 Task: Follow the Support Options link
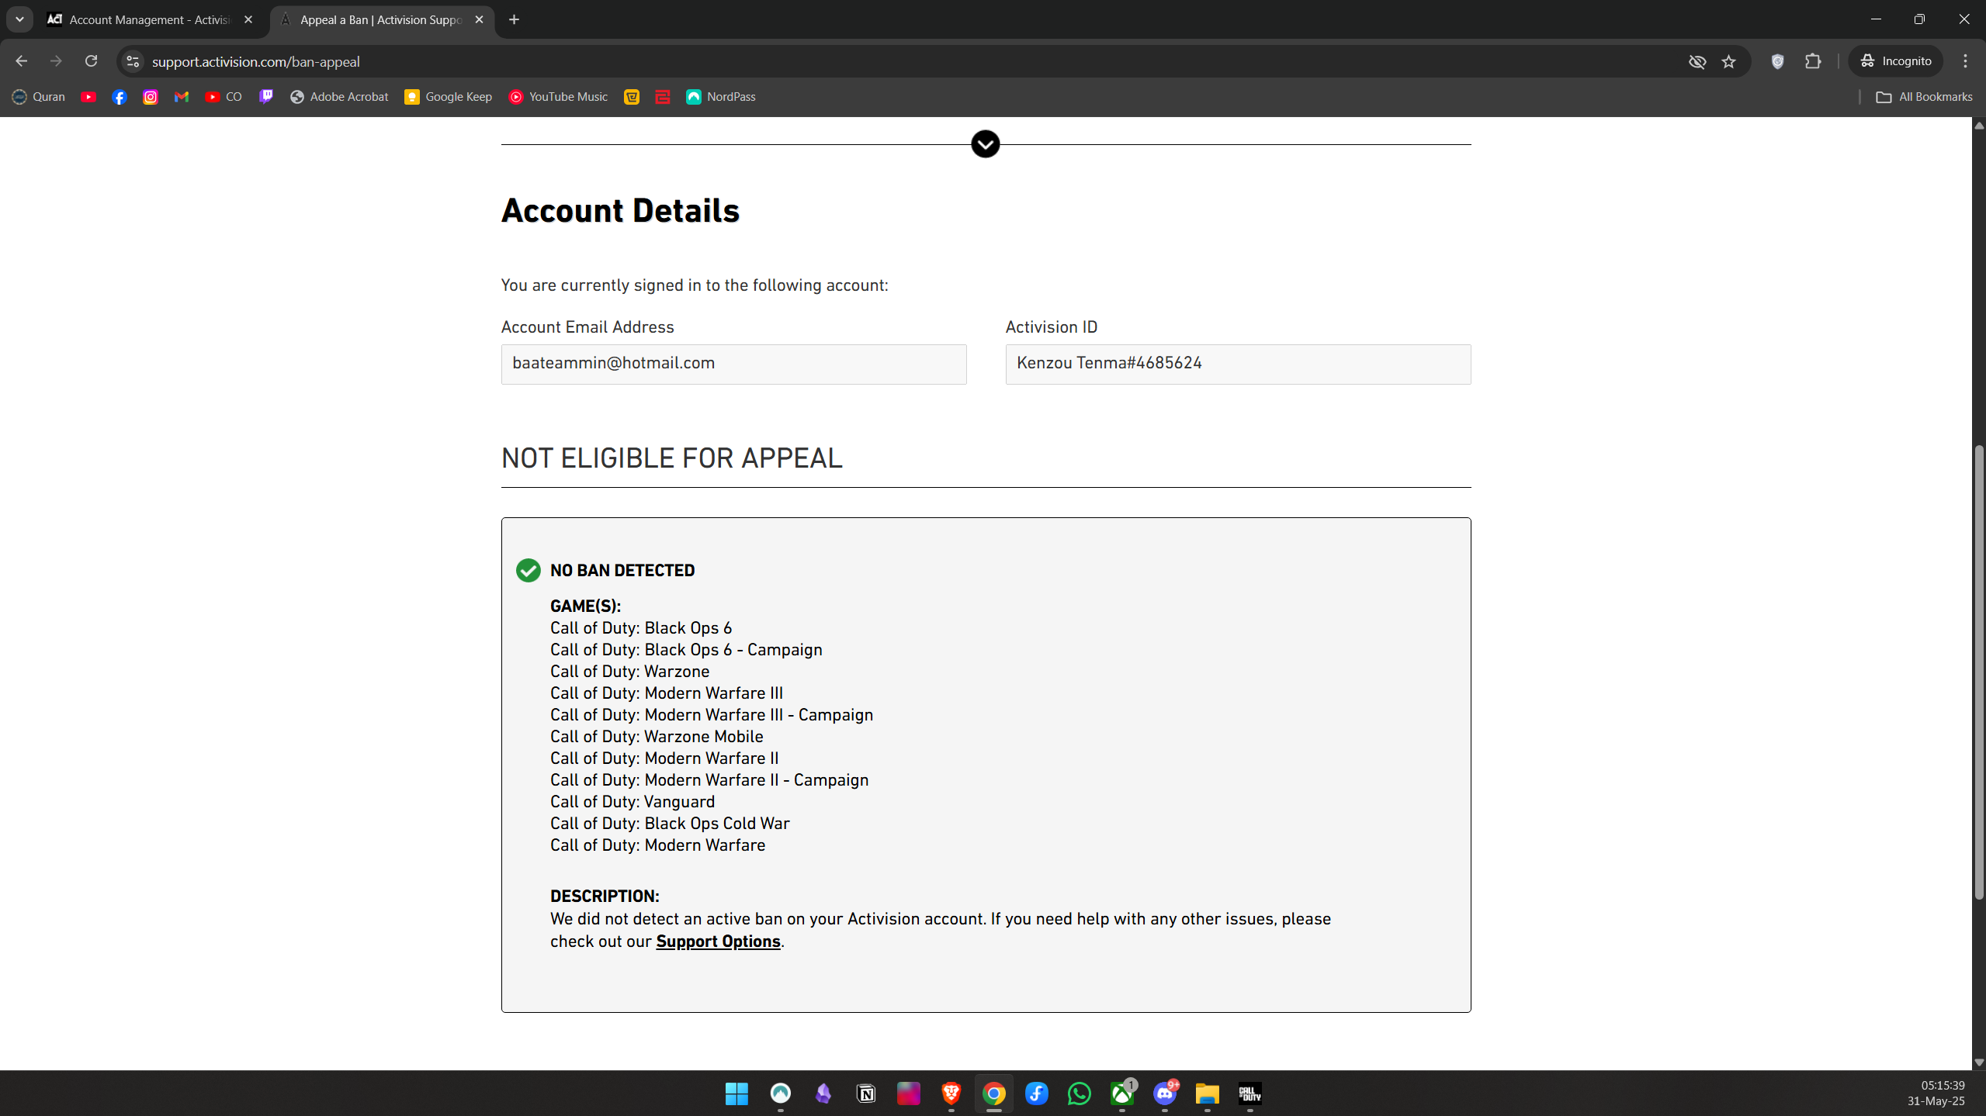point(718,942)
